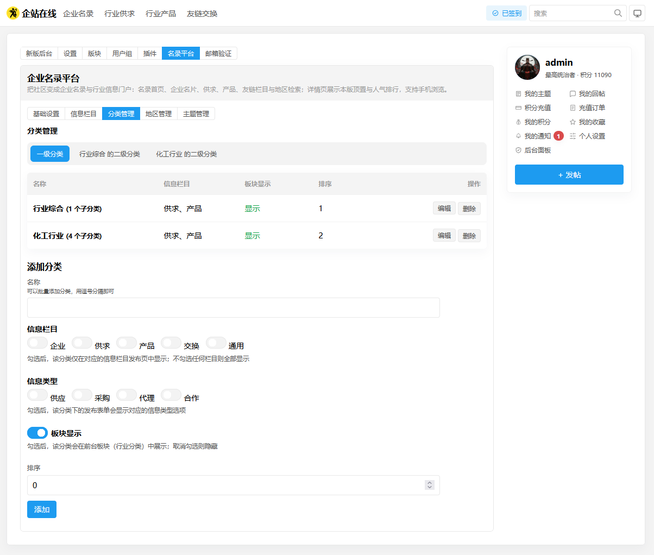
Task: Open 我的回帖 in the user panel
Action: pyautogui.click(x=588, y=94)
